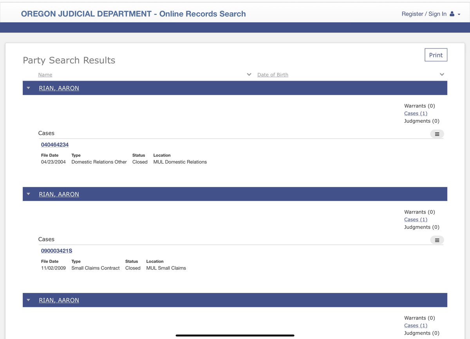The height and width of the screenshot is (339, 470).
Task: Select type Small Claims Contract
Action: tap(96, 268)
